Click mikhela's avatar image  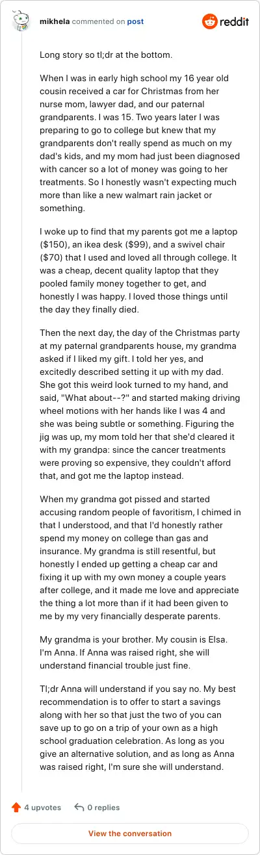click(x=21, y=21)
